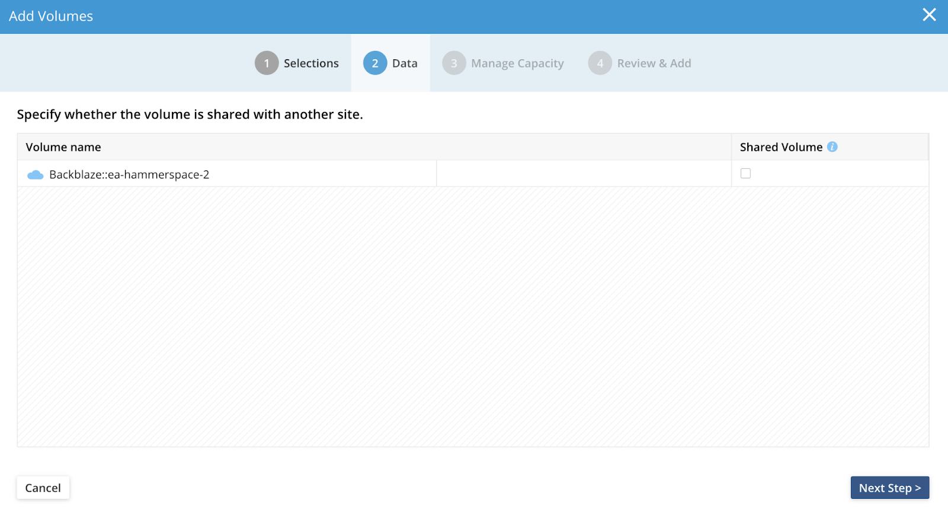Jump to Review & Add step
The height and width of the screenshot is (516, 948).
click(640, 63)
